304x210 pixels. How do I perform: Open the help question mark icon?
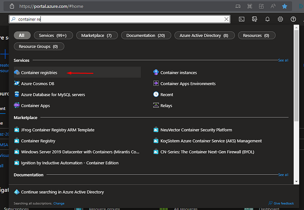tap(293, 19)
